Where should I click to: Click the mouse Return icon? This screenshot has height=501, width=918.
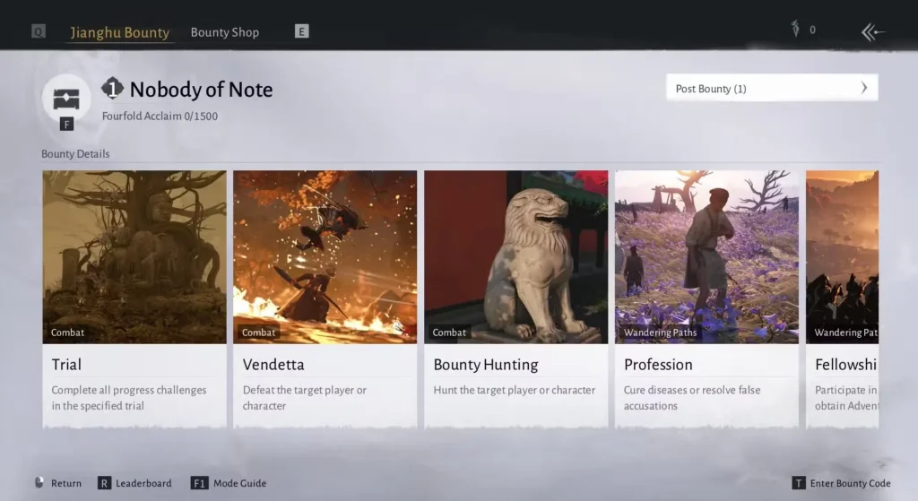[39, 483]
